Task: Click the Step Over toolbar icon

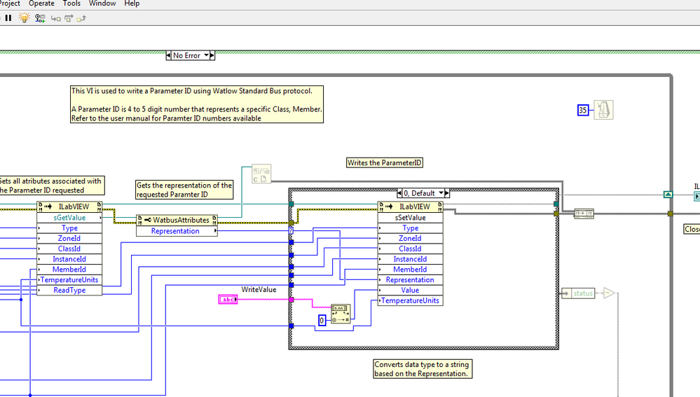Action: (x=69, y=18)
